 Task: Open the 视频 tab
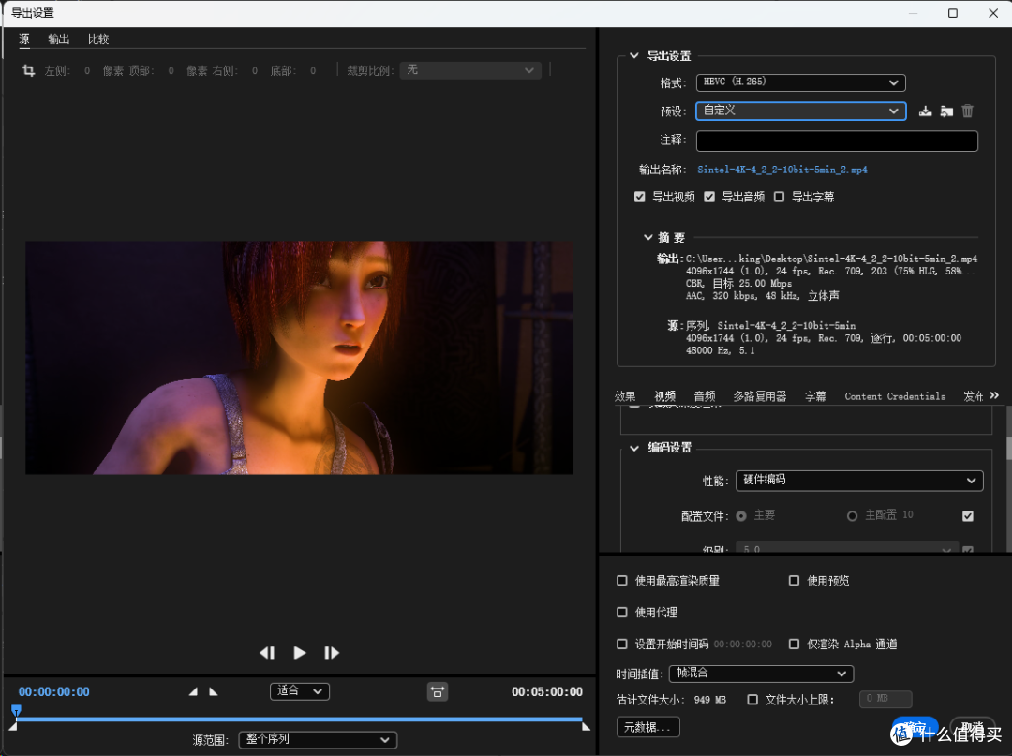664,396
